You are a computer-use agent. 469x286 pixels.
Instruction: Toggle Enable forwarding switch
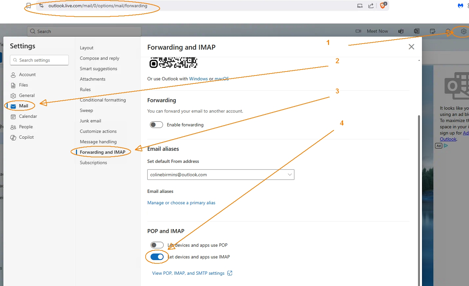[x=156, y=125]
